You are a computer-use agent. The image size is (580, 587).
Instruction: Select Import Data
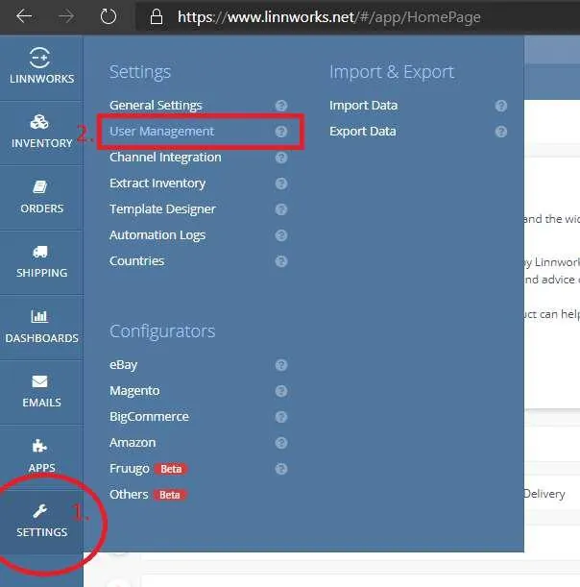363,106
